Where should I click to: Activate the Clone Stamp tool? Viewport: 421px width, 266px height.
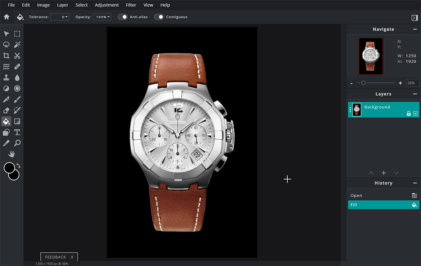click(x=6, y=77)
